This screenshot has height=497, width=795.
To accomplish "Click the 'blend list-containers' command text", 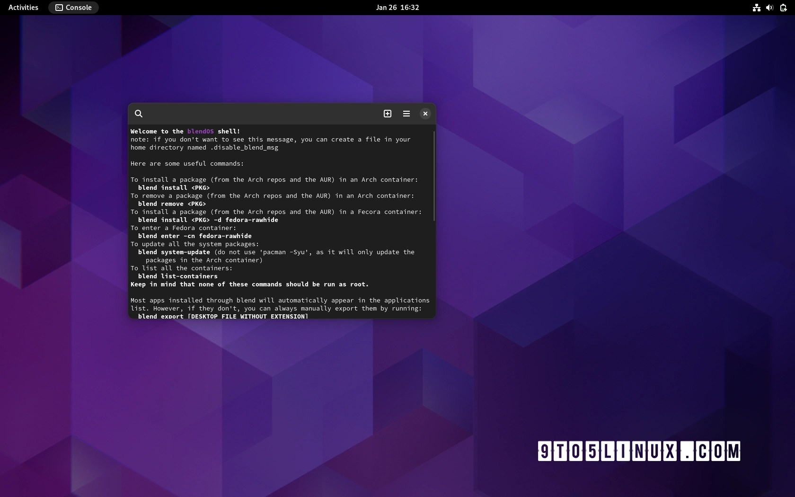I will tap(178, 276).
